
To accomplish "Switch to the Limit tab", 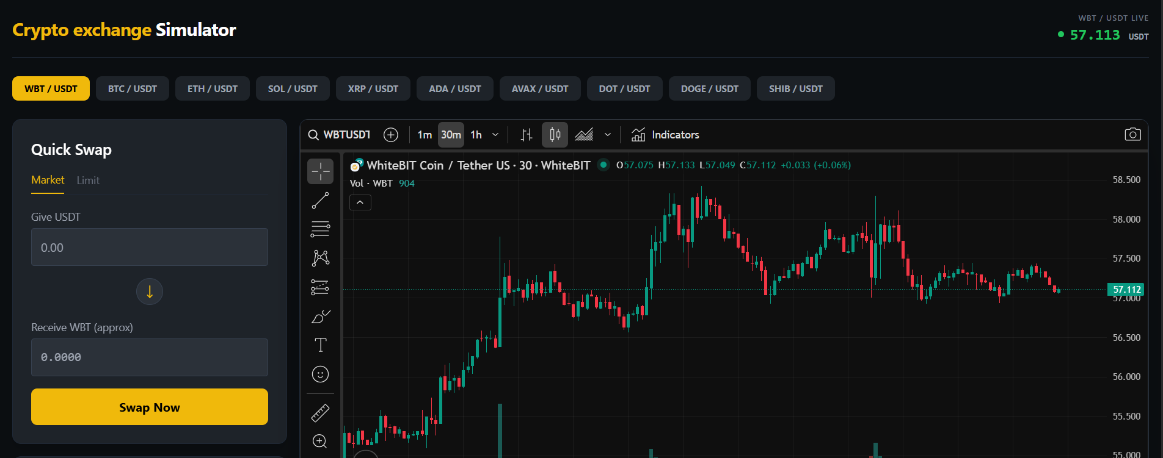I will 88,181.
